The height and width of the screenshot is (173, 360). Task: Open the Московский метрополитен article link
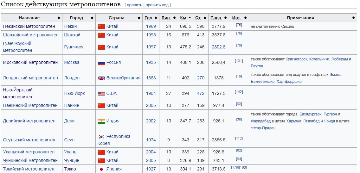[x=30, y=63]
